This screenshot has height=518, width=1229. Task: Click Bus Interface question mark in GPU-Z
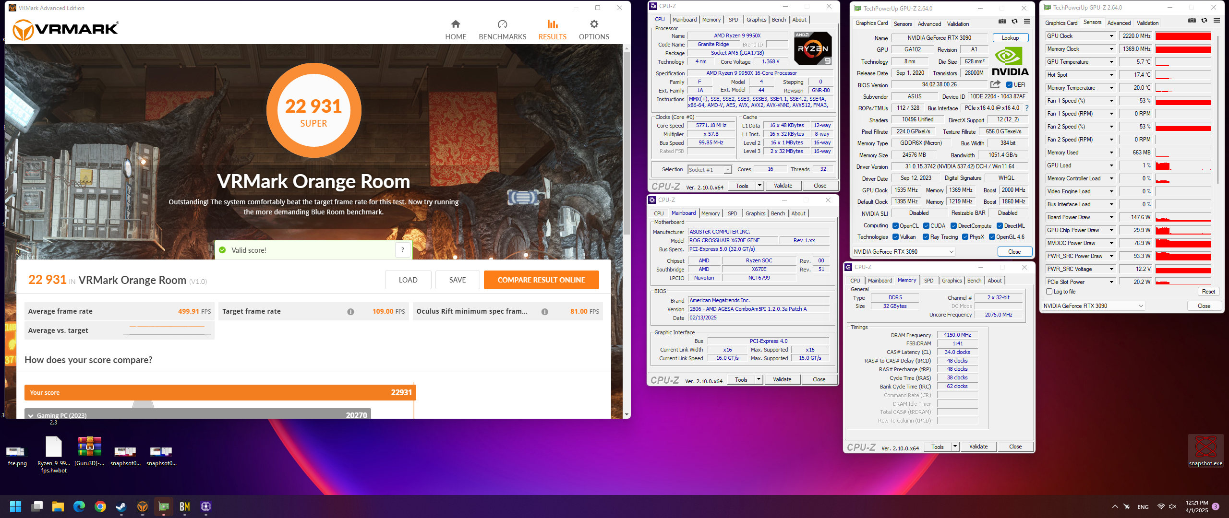pyautogui.click(x=1026, y=108)
